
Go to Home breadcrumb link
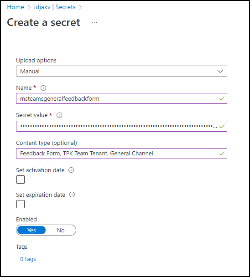coord(16,7)
